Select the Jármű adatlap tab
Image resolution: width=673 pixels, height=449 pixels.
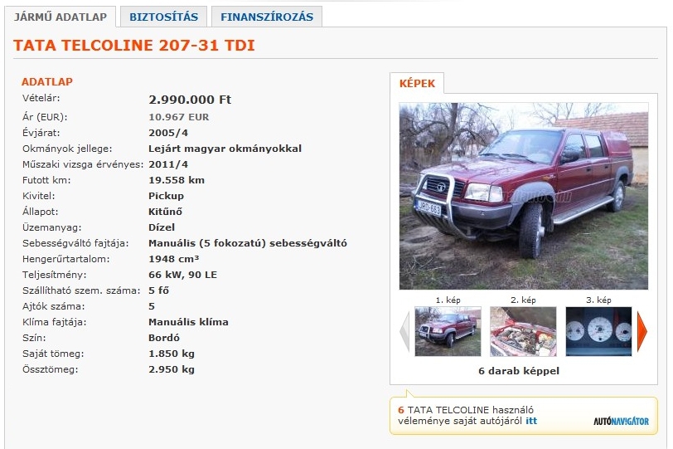click(x=60, y=17)
